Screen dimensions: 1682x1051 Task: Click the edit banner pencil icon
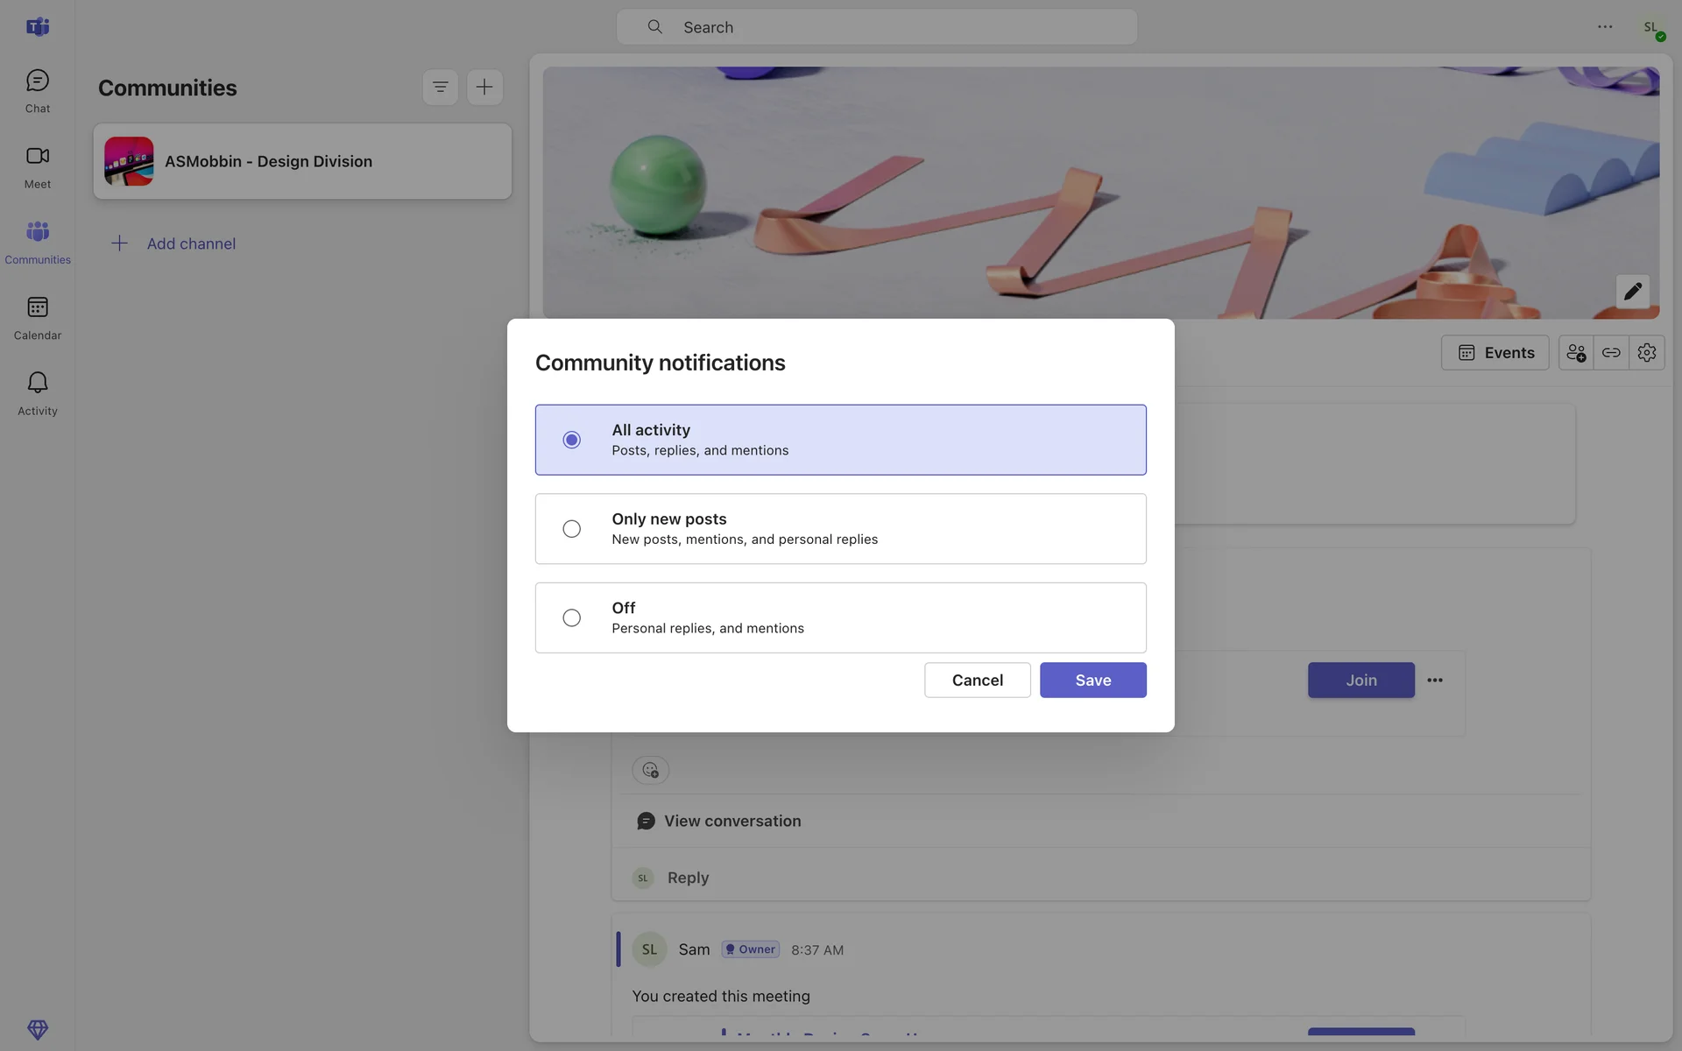tap(1632, 292)
